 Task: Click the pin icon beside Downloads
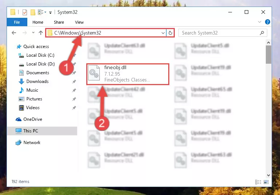point(74,81)
